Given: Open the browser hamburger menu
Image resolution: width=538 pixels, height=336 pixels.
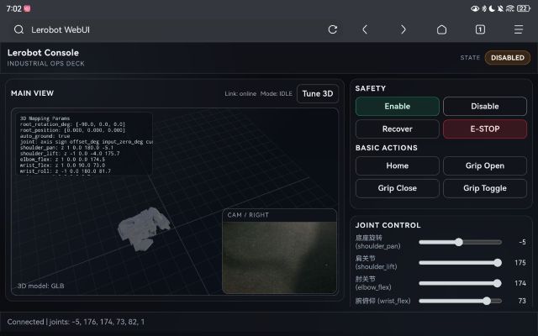Looking at the screenshot, I should click(x=518, y=29).
